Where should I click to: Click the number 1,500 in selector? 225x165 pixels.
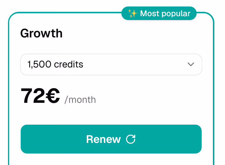tap(39, 65)
